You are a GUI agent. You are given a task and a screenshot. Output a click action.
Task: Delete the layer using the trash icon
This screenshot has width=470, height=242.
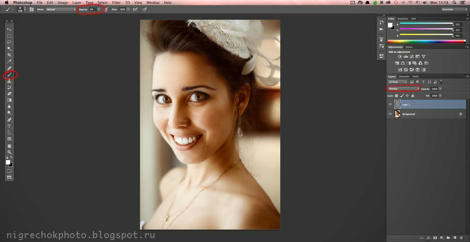(461, 238)
